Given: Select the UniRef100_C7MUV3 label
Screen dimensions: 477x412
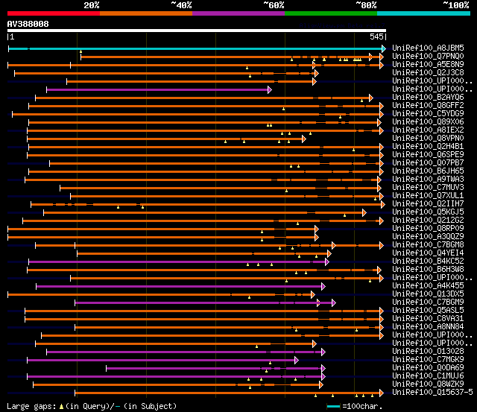Looking at the screenshot, I should [428, 188].
